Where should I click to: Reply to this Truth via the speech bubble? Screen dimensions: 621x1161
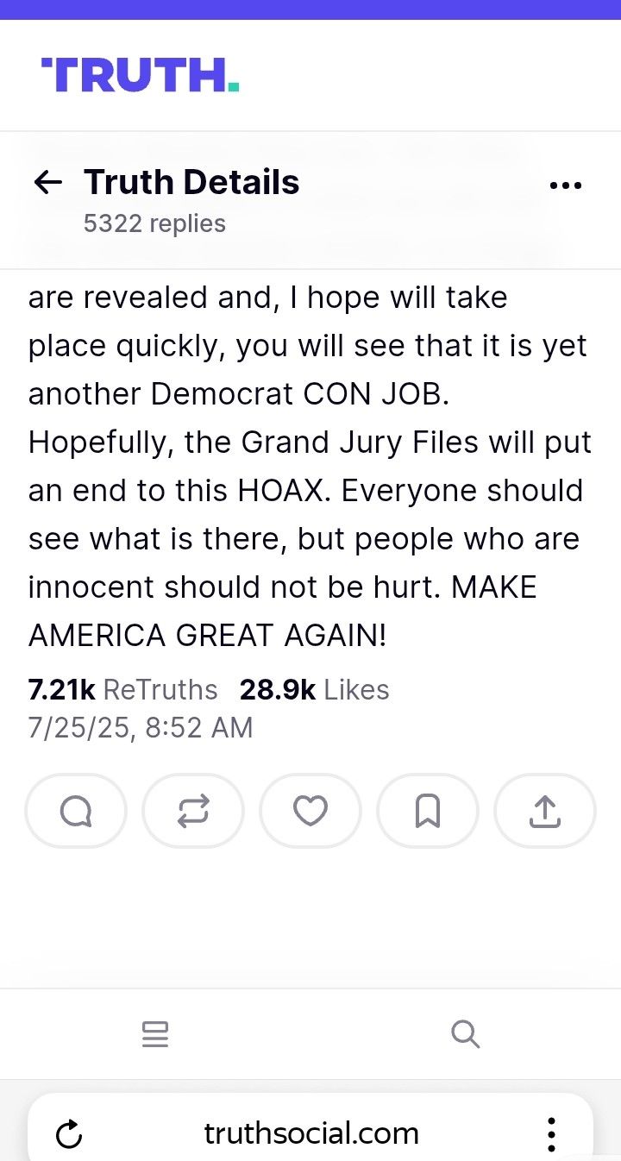click(x=76, y=811)
